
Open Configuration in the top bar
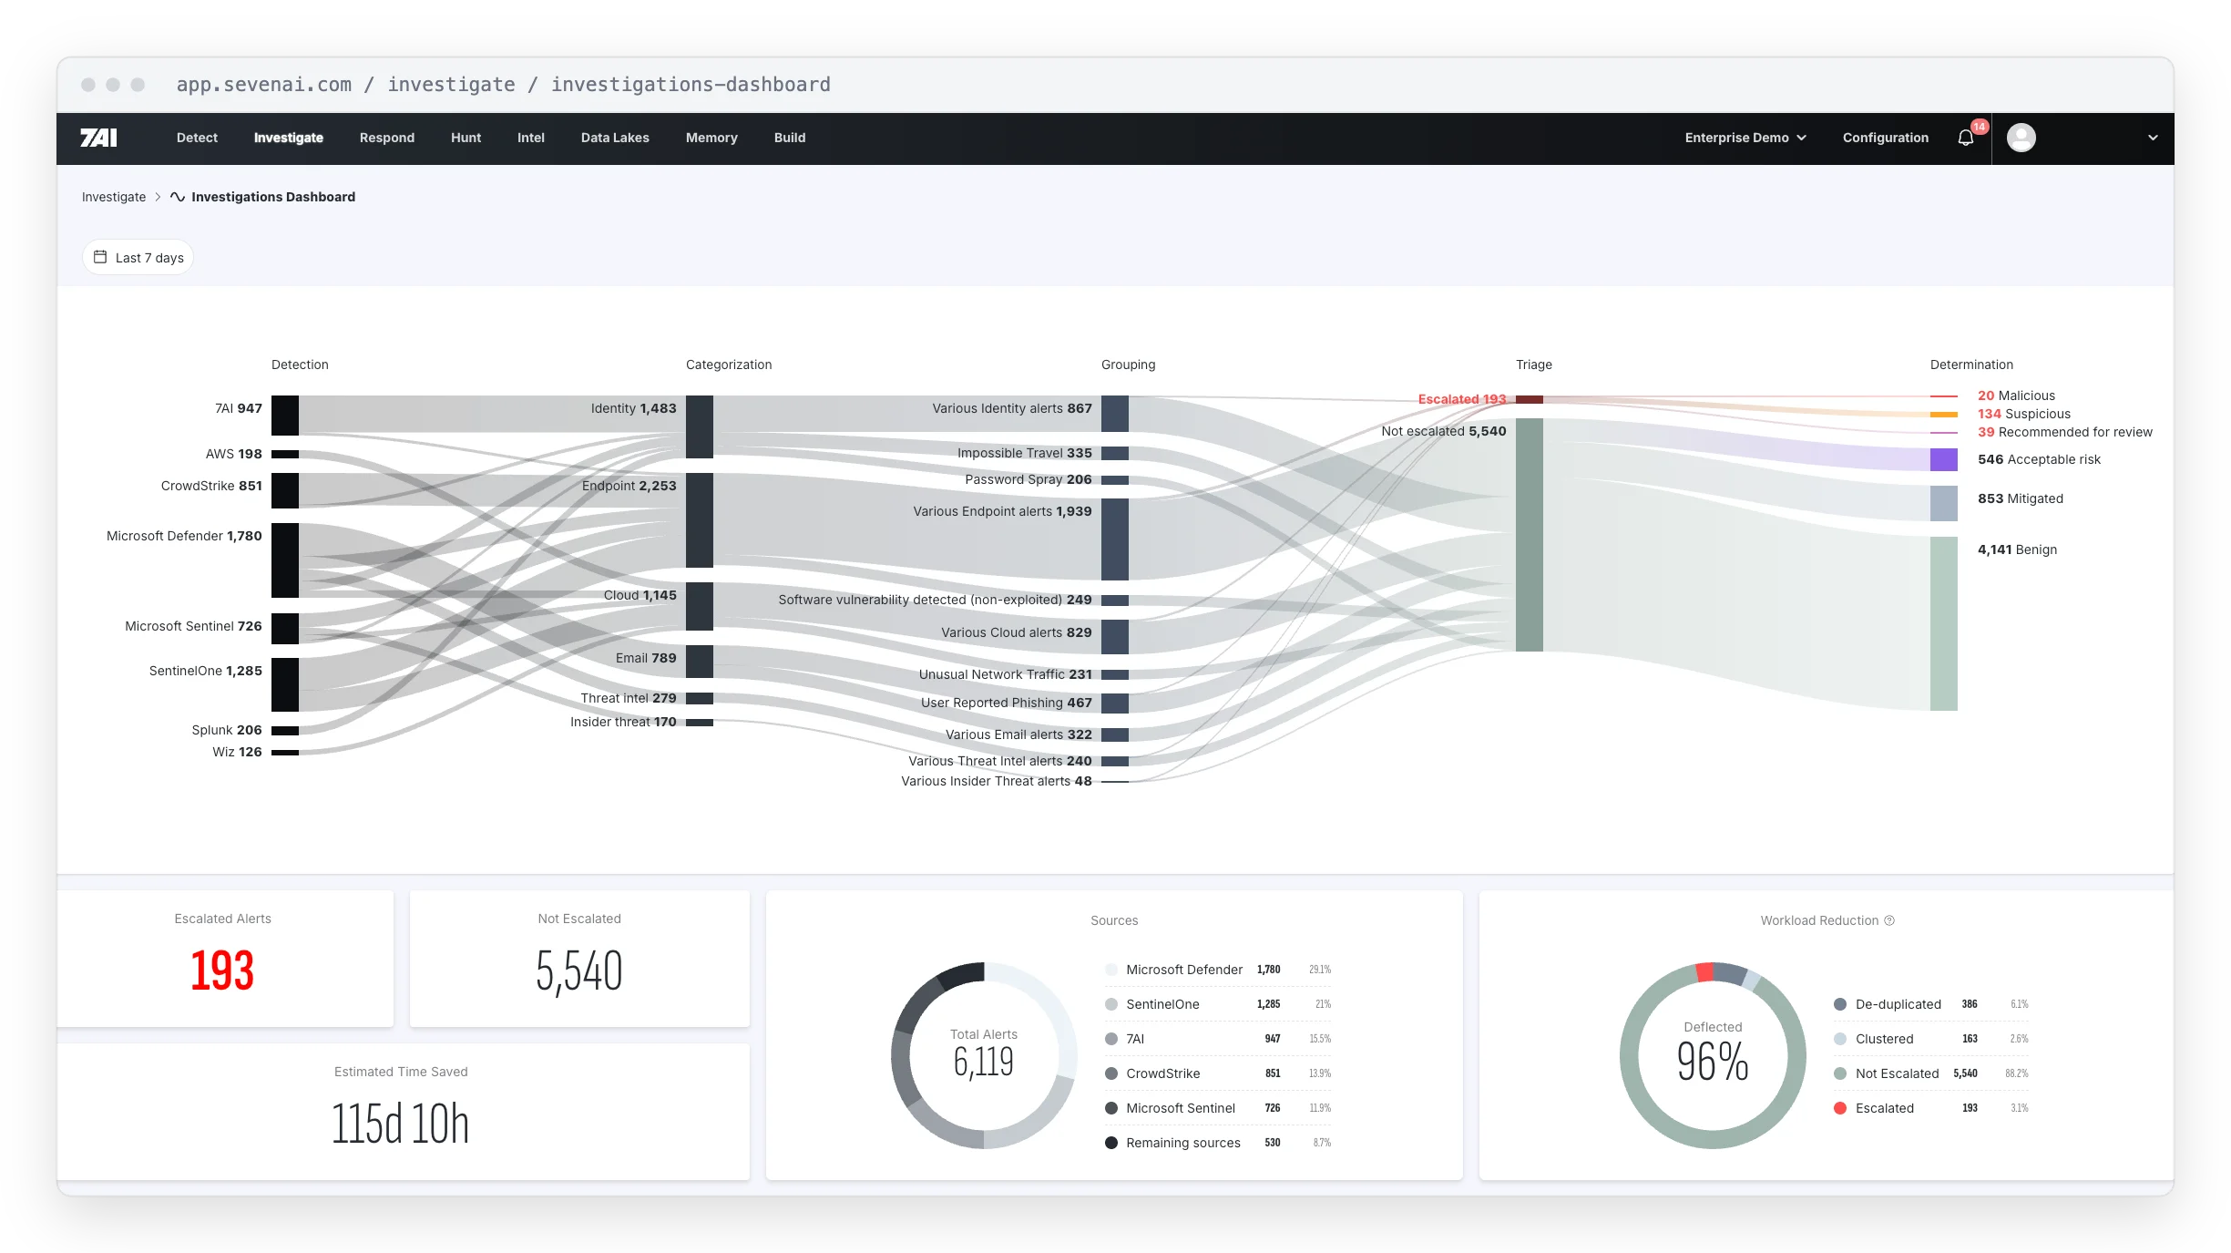click(1885, 138)
